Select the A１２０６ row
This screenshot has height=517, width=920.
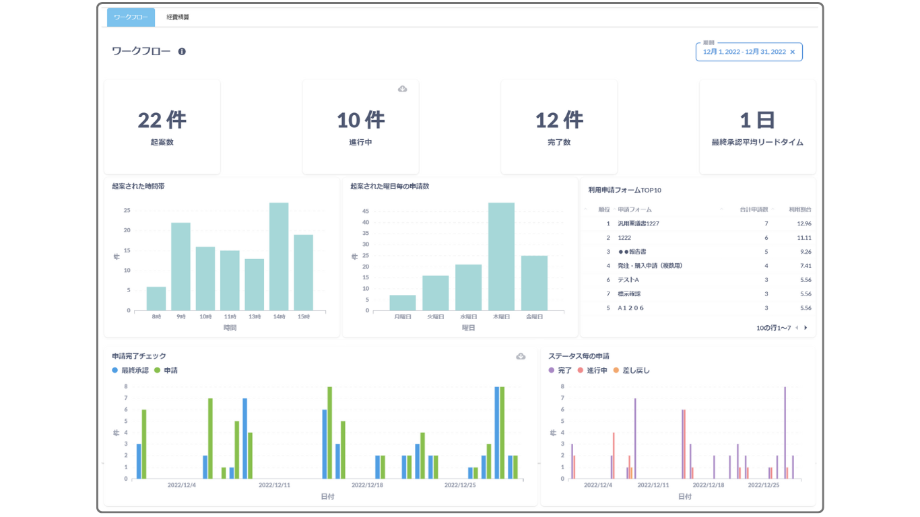point(698,308)
